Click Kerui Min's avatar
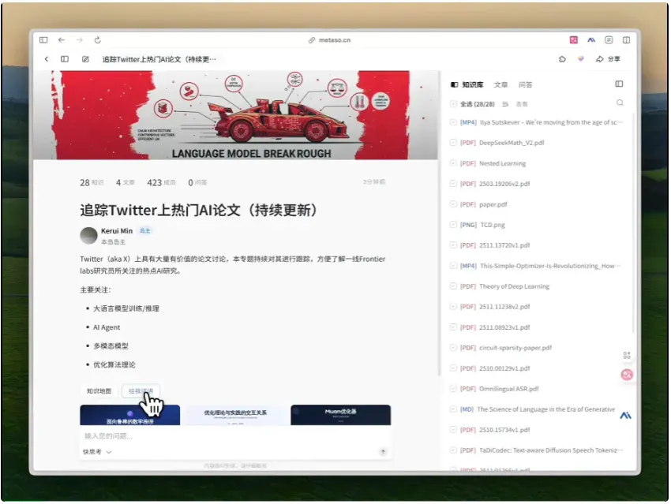Viewport: 671px width, 504px height. pyautogui.click(x=89, y=236)
